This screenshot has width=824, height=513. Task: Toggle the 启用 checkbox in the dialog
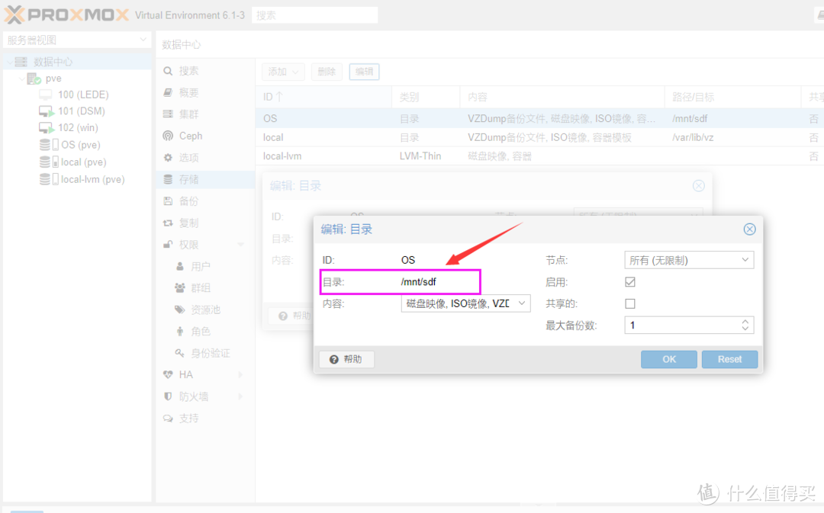click(629, 281)
